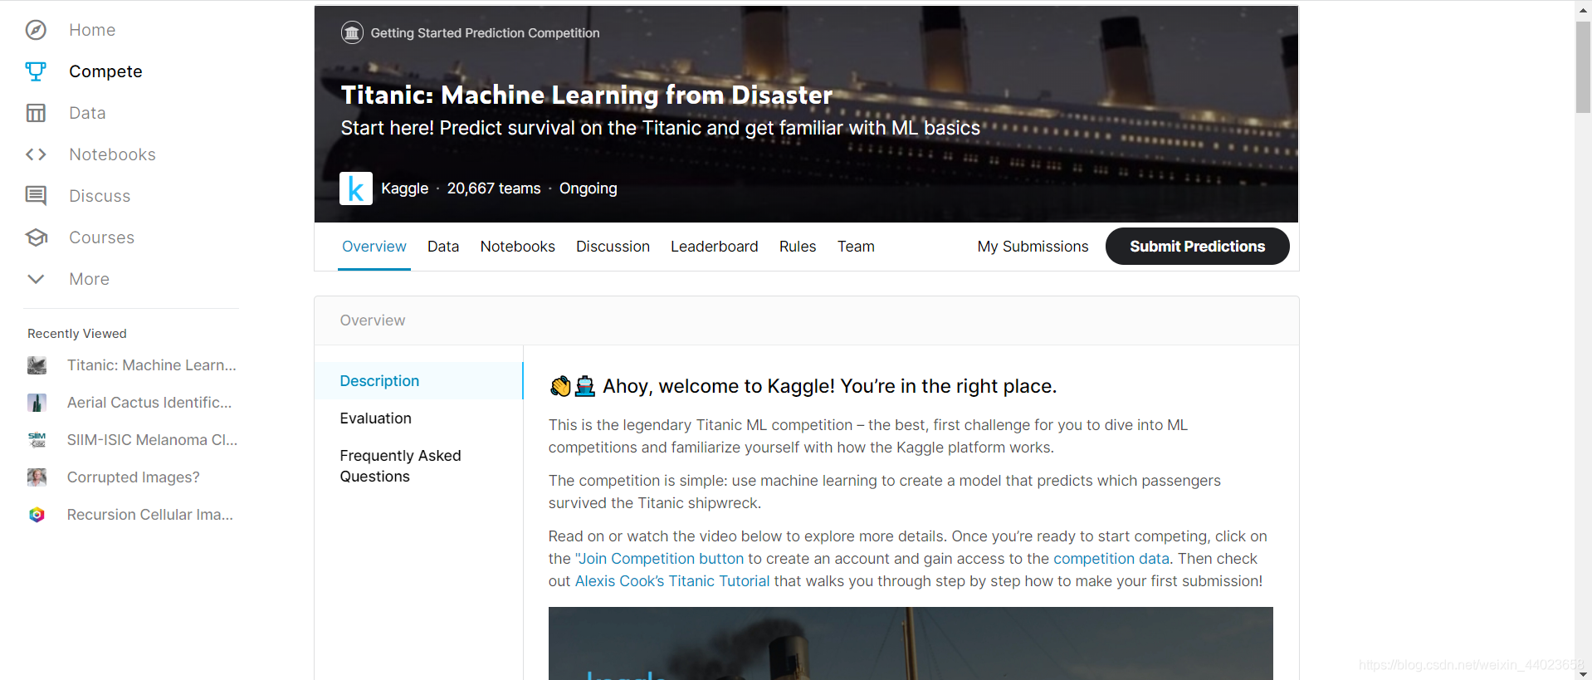Click the SIIM-ISIC Melanoma logo icon
Viewport: 1592px width, 680px height.
tap(37, 440)
